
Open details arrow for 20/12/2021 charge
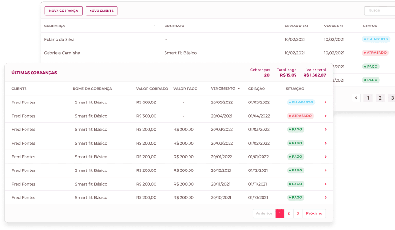click(x=325, y=170)
